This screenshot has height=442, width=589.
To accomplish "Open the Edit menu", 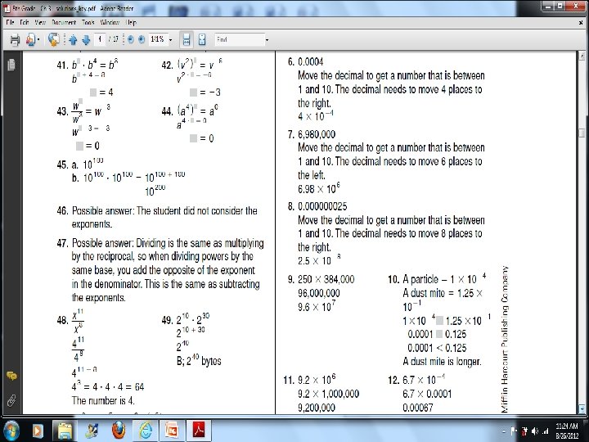I will 25,23.
